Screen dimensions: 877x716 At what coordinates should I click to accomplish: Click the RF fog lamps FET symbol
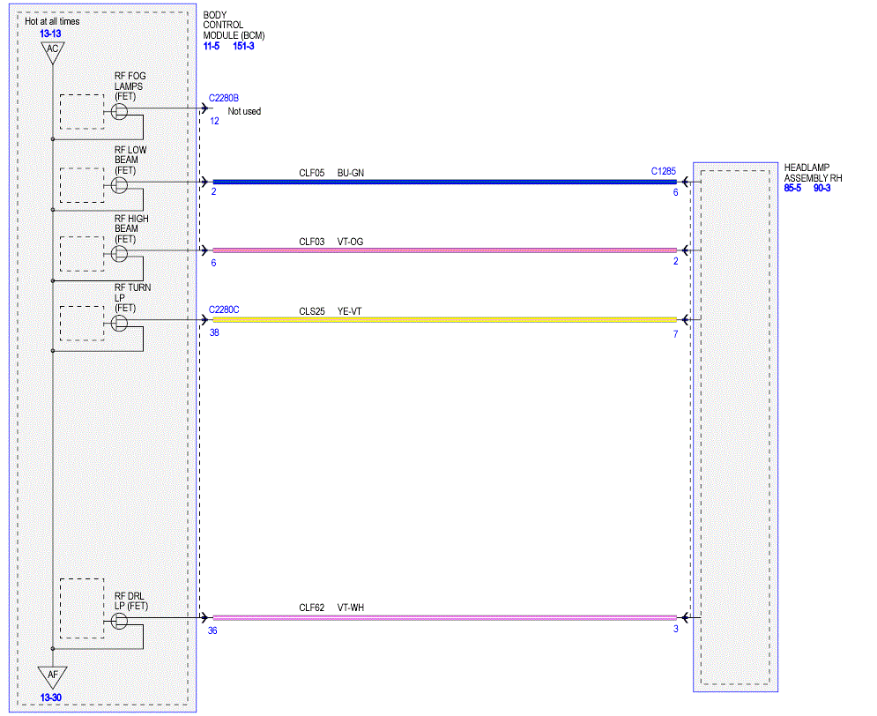(x=119, y=112)
